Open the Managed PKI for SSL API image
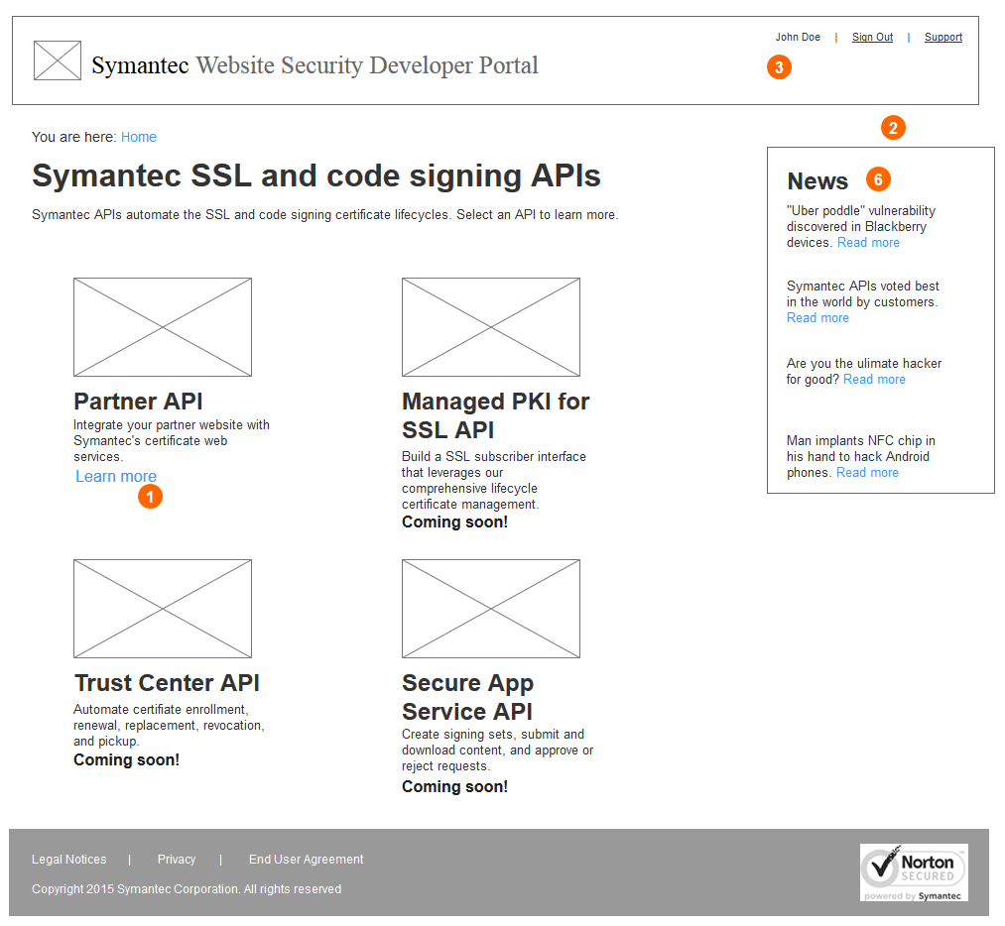This screenshot has height=926, width=1005. [x=491, y=327]
